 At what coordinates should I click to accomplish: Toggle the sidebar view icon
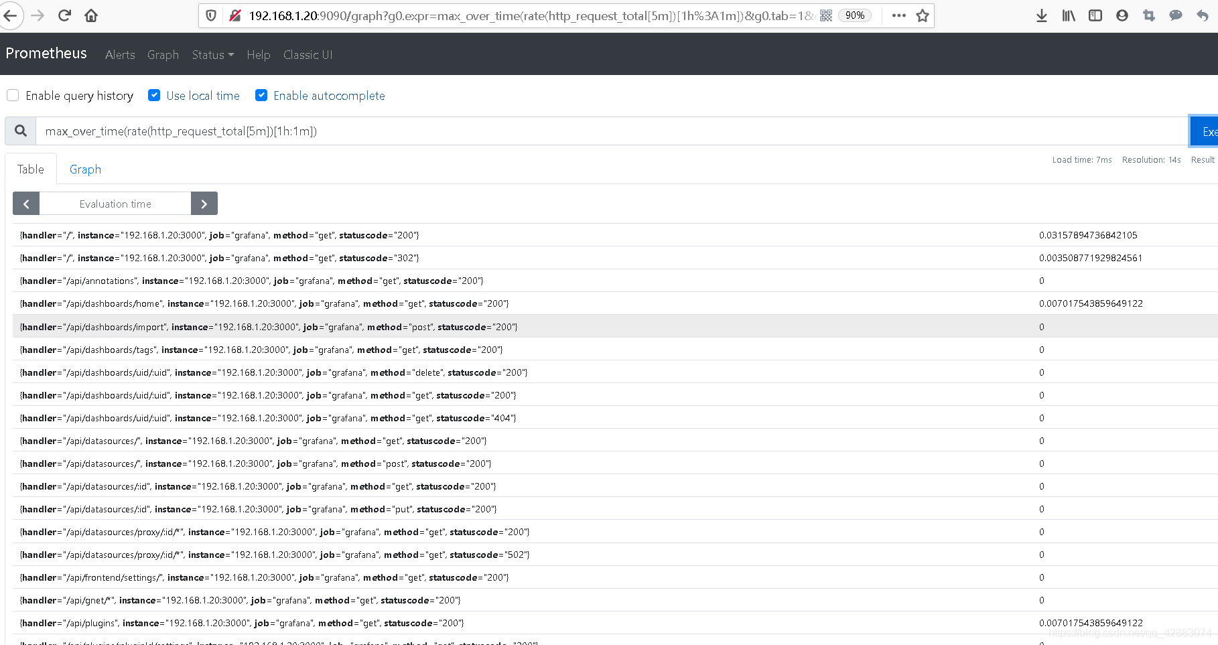click(1095, 15)
